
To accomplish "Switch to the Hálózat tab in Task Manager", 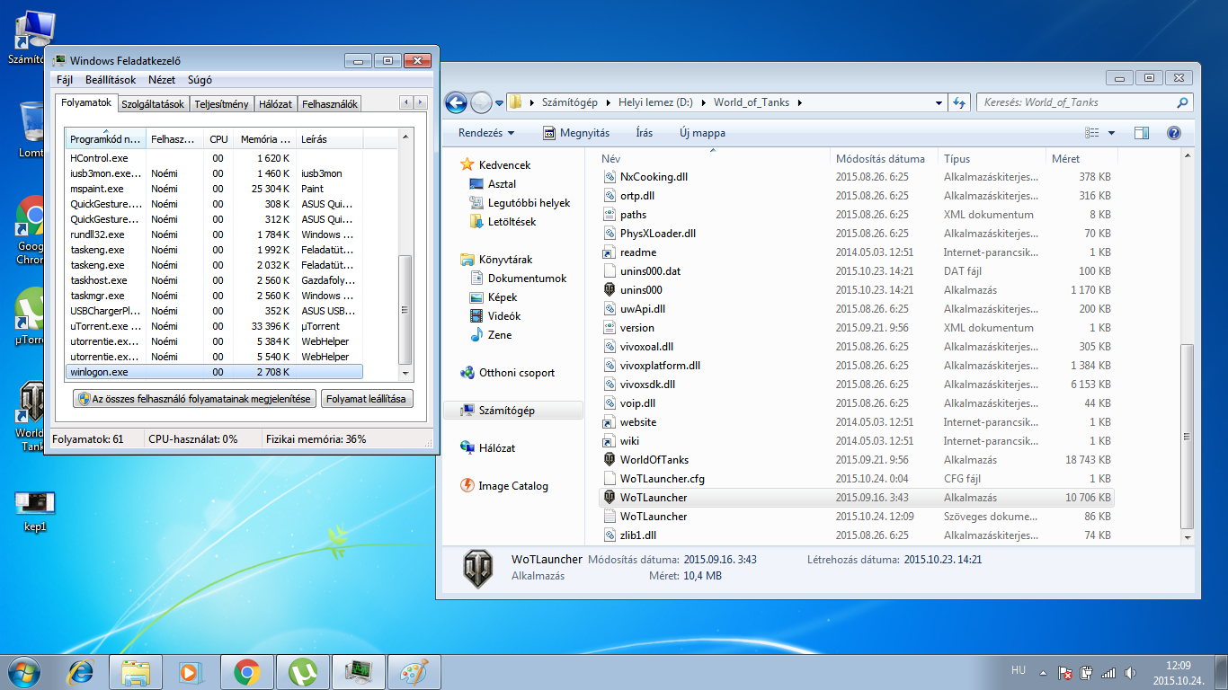I will [x=275, y=104].
